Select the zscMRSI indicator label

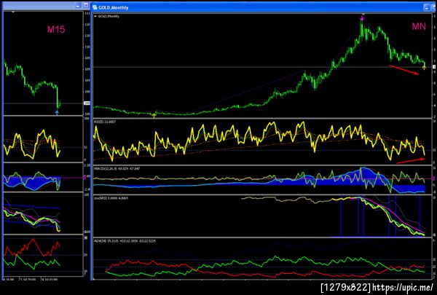[x=111, y=198]
